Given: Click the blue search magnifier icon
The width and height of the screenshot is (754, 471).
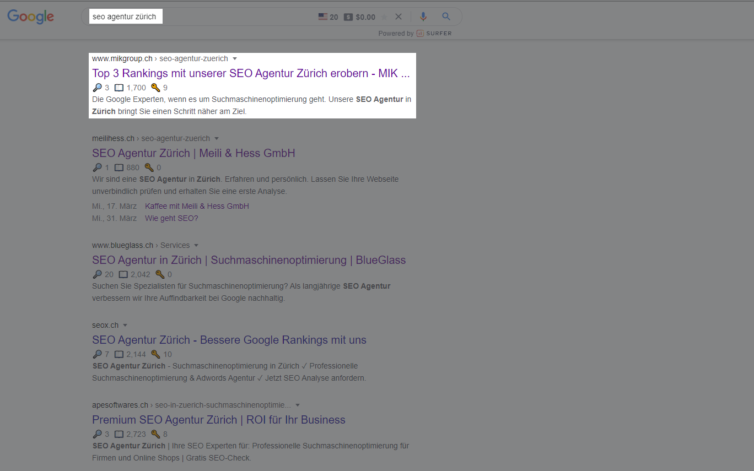Looking at the screenshot, I should (x=446, y=17).
